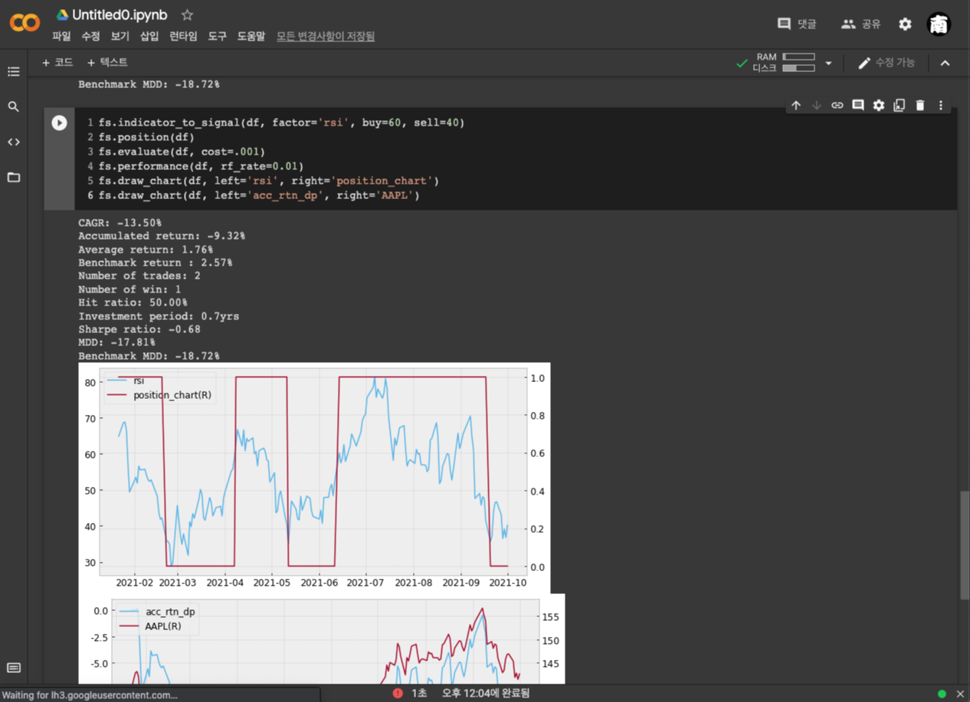The width and height of the screenshot is (970, 702).
Task: Click the 오후 12:04에 완료됨 status text
Action: (486, 694)
